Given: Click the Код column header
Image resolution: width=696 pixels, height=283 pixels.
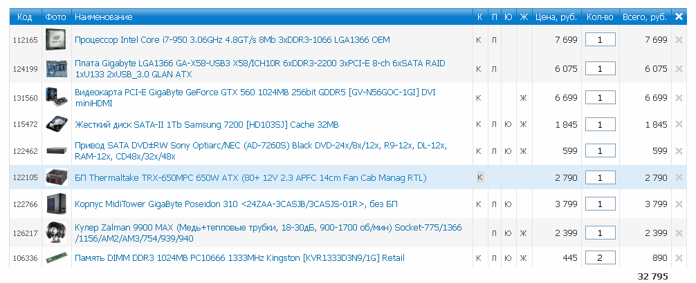Looking at the screenshot, I should tap(25, 17).
